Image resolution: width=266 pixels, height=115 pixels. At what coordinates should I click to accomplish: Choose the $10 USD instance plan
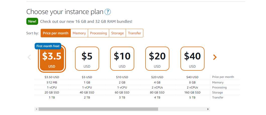(122, 59)
